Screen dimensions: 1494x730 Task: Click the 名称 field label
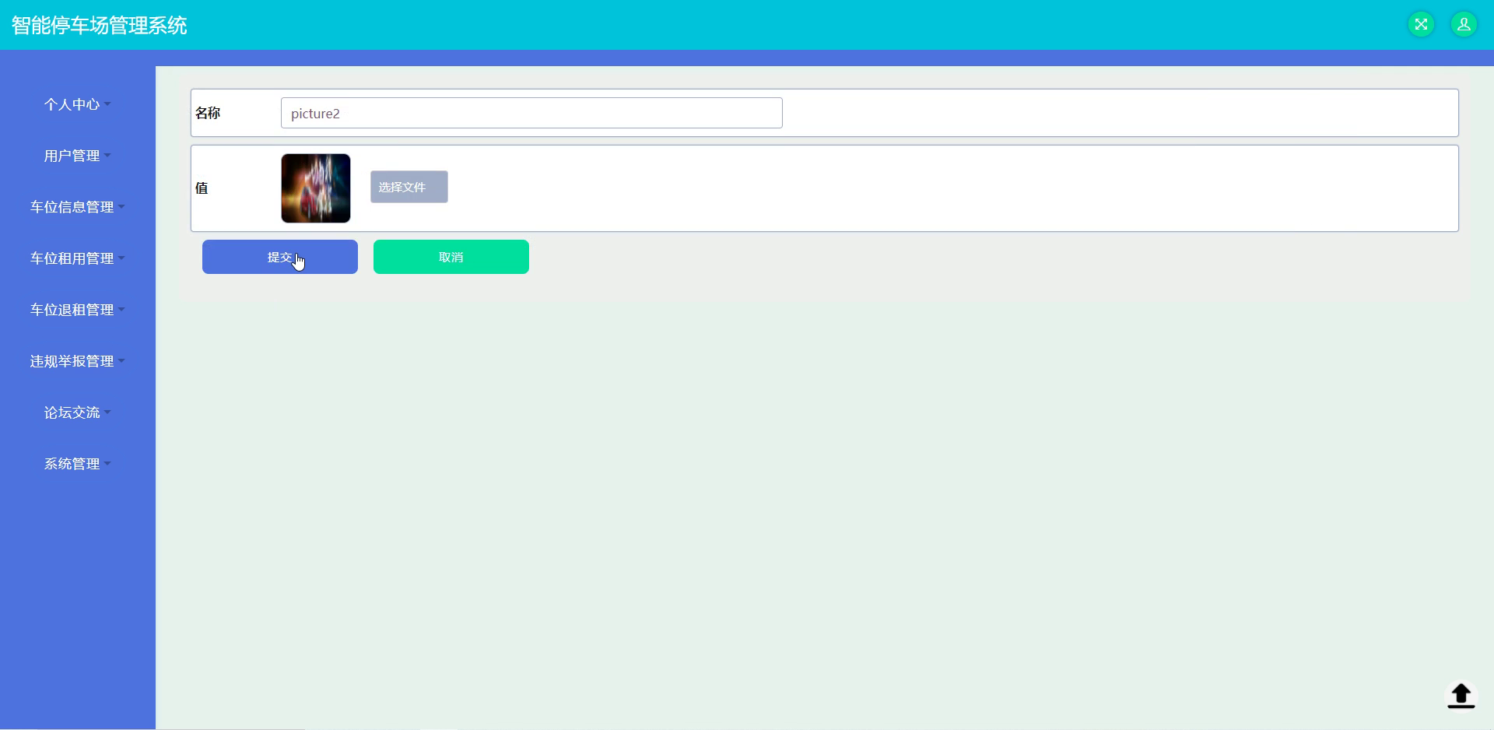(x=208, y=114)
